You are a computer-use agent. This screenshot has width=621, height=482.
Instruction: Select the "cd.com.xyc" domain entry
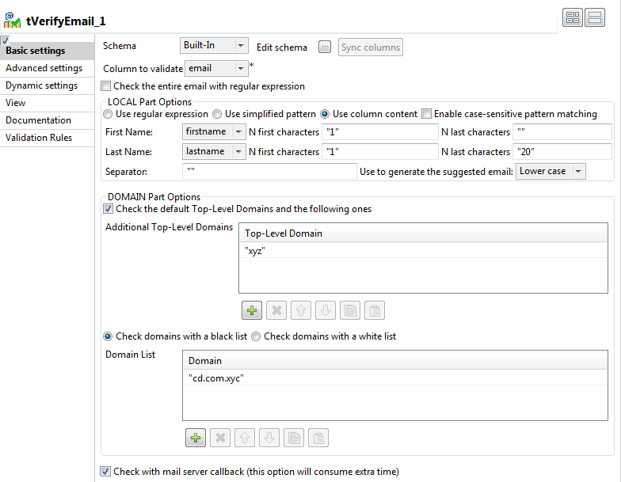click(216, 378)
